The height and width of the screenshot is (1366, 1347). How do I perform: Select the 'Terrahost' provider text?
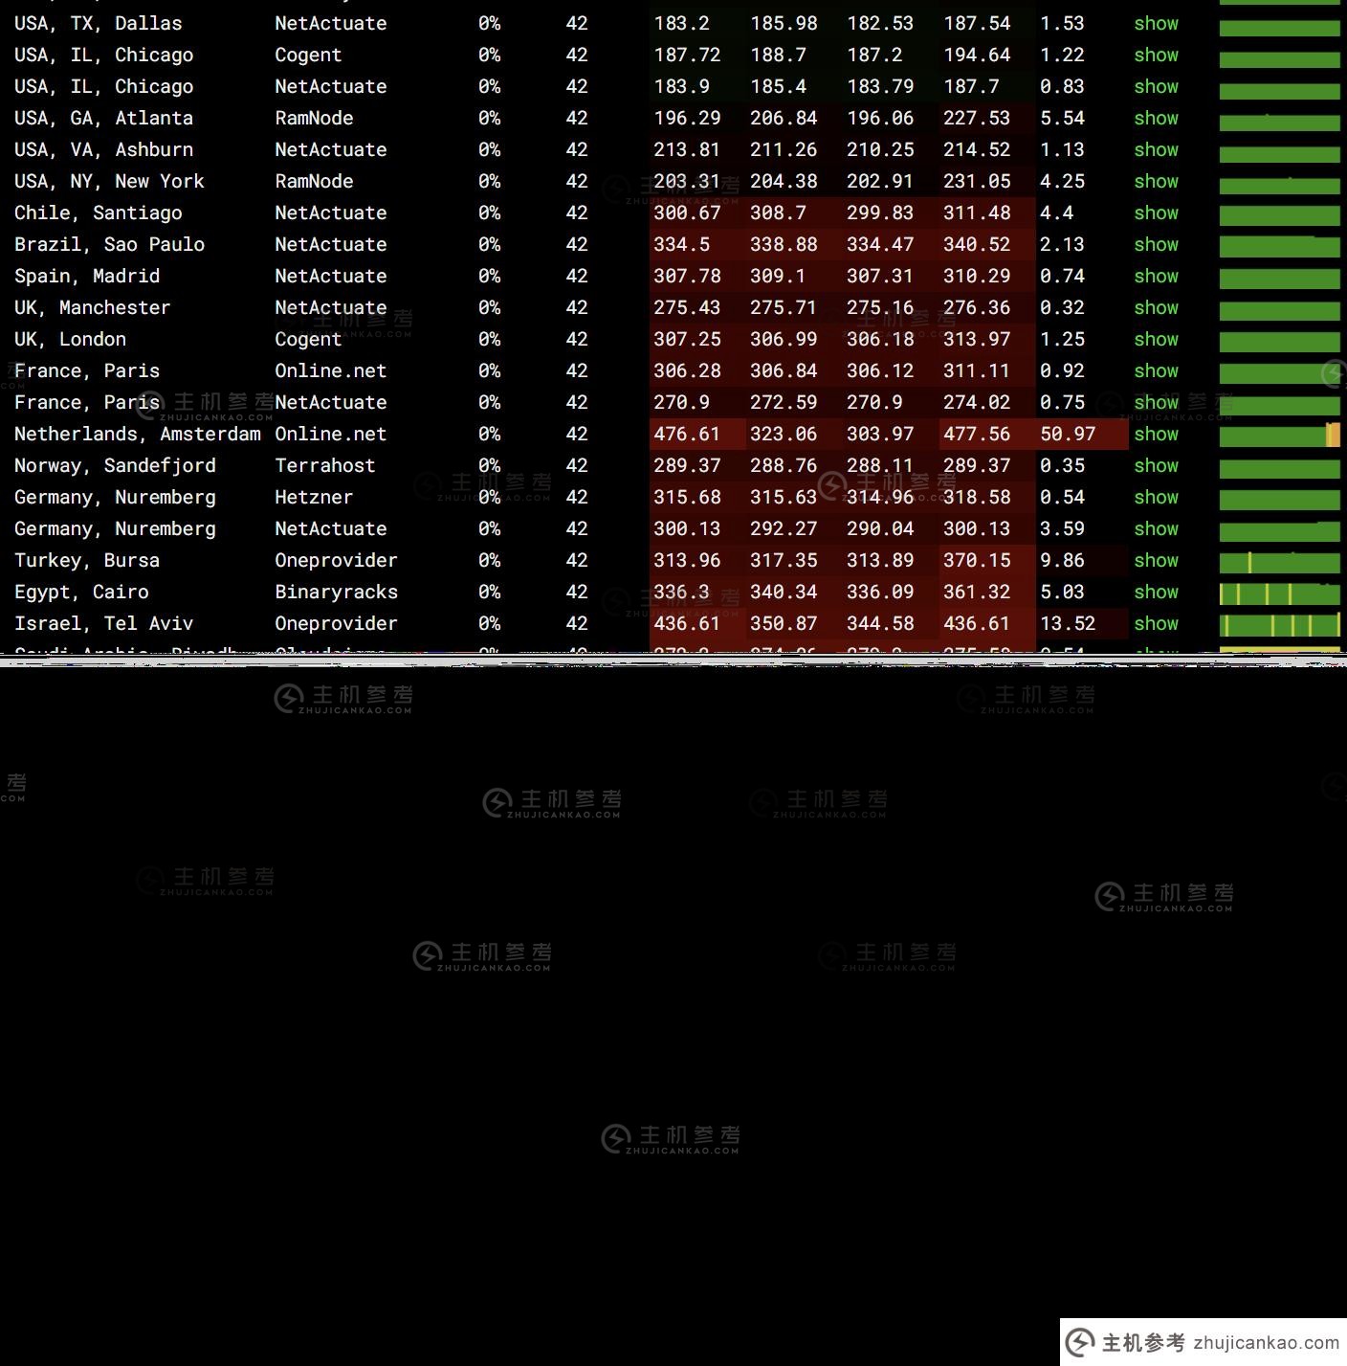coord(325,465)
